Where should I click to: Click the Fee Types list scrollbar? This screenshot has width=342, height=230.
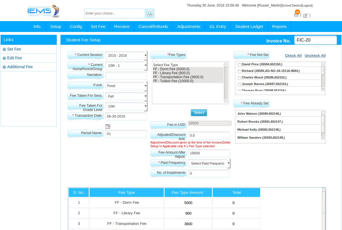coord(226,82)
